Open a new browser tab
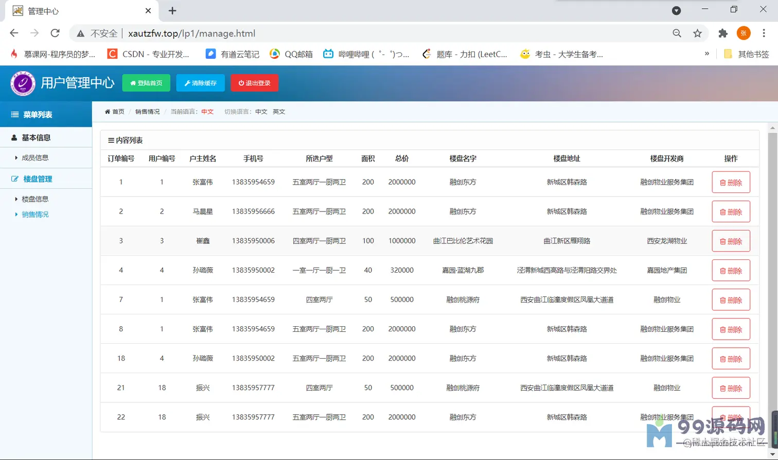 click(172, 11)
